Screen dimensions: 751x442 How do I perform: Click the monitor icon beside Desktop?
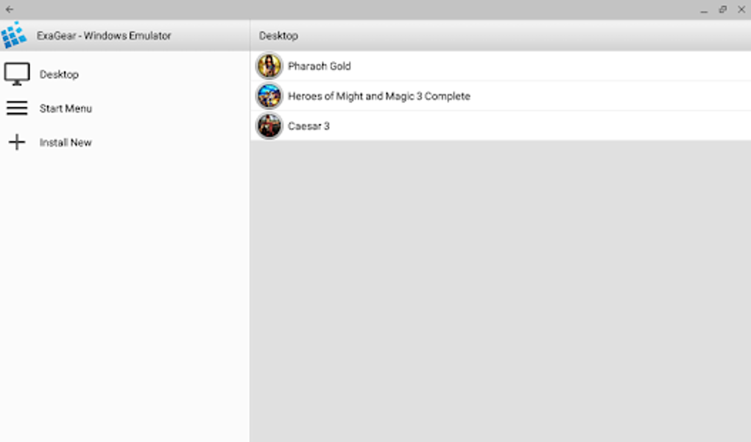[17, 74]
